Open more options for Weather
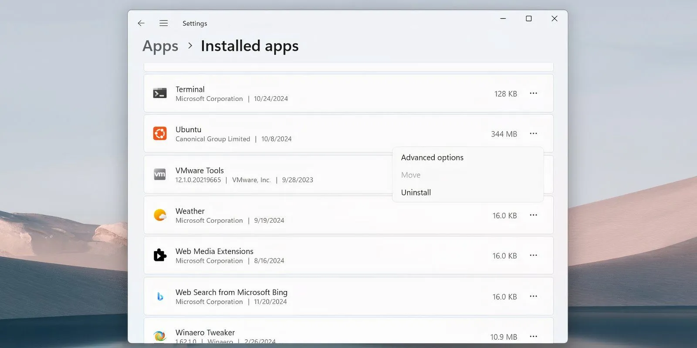Viewport: 697px width, 348px height. [533, 215]
